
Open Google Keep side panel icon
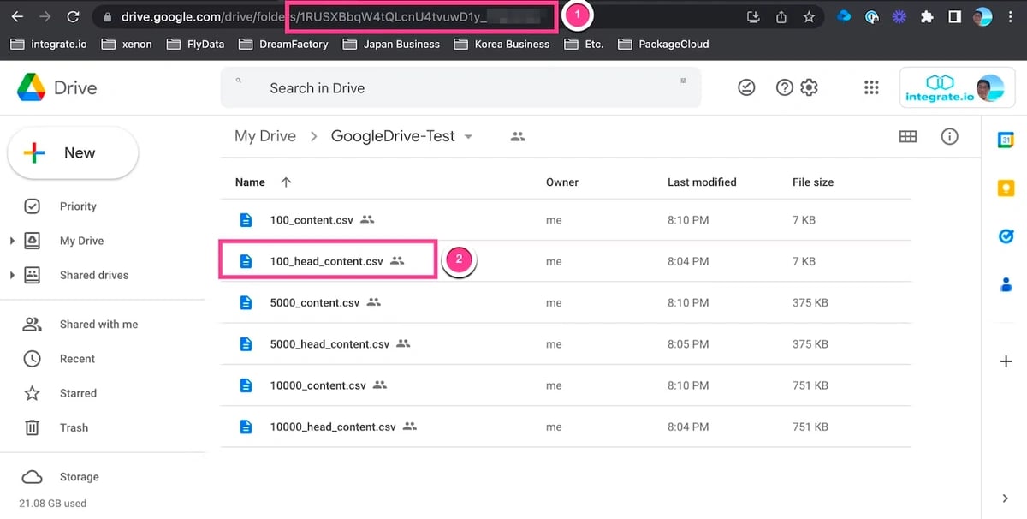(1006, 188)
